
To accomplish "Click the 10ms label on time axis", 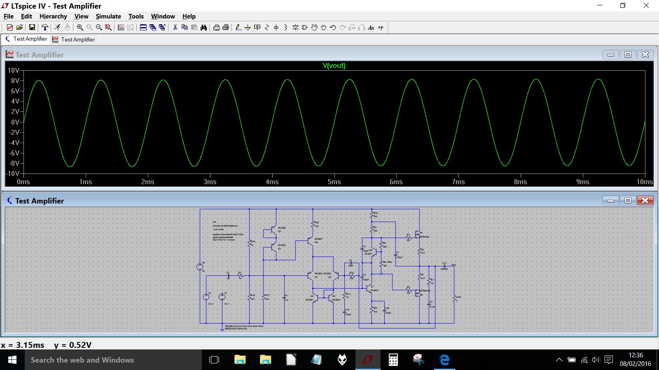I will pyautogui.click(x=645, y=182).
